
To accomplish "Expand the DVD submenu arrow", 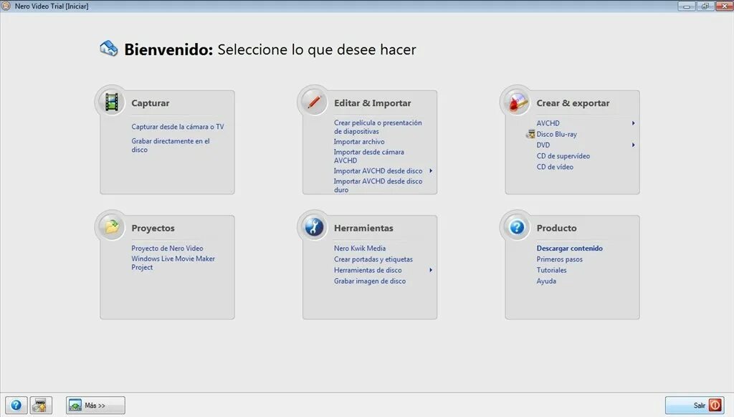I will click(x=634, y=145).
